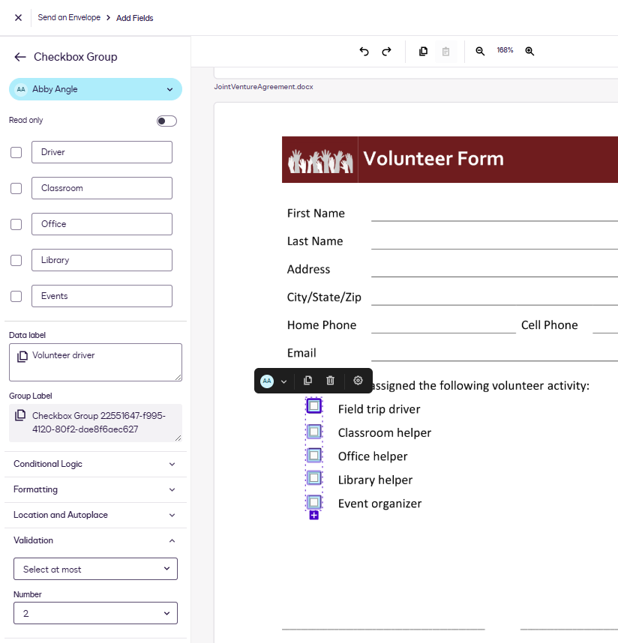Add a checkbox with the purple plus icon

(x=314, y=516)
